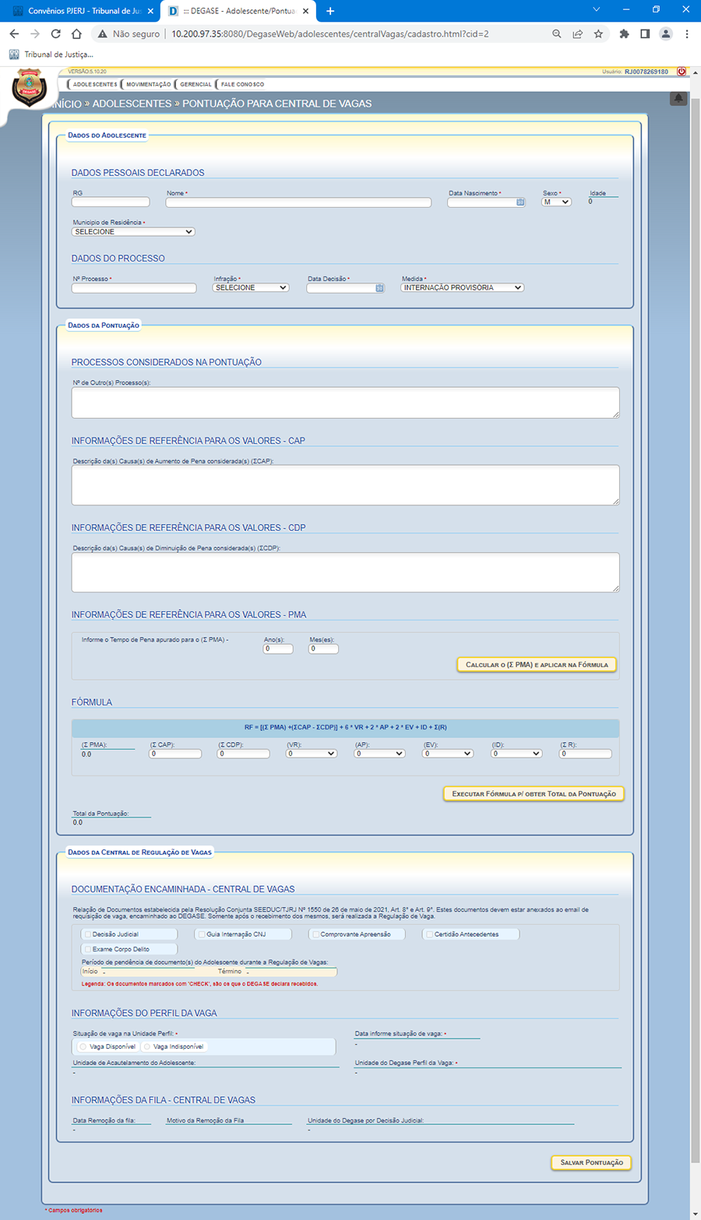Switch to the Convênios PJERJ browser tab
The width and height of the screenshot is (701, 1220).
click(x=80, y=11)
